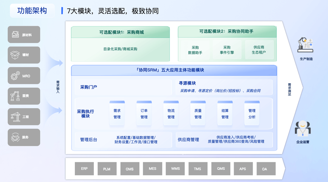
Task: Click the BOM raw materials icon
Action: [15, 34]
